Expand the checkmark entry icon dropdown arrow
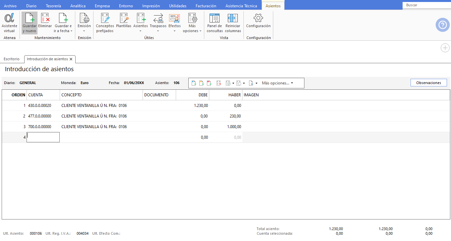Screen dimensions: 451x241 [x=233, y=83]
